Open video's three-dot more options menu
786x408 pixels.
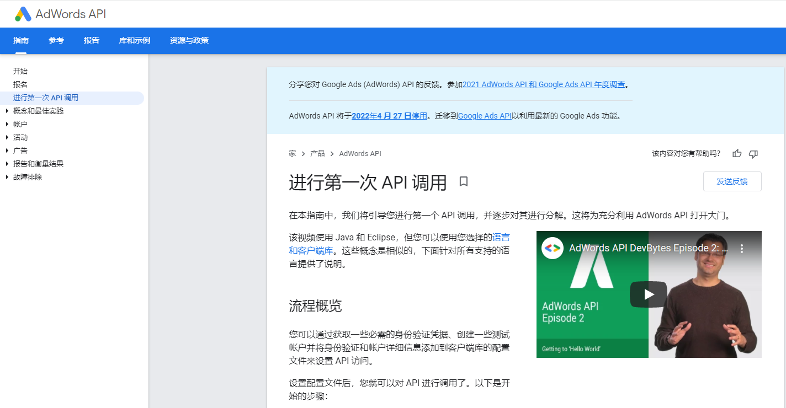tap(742, 249)
